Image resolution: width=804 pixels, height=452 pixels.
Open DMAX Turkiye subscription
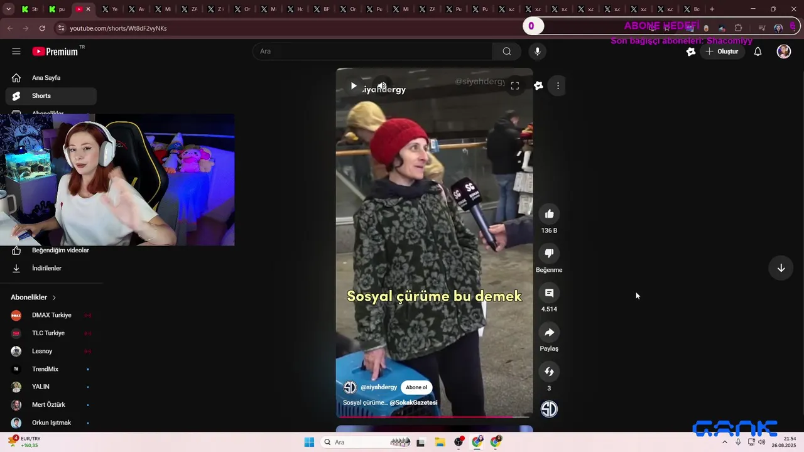(51, 315)
